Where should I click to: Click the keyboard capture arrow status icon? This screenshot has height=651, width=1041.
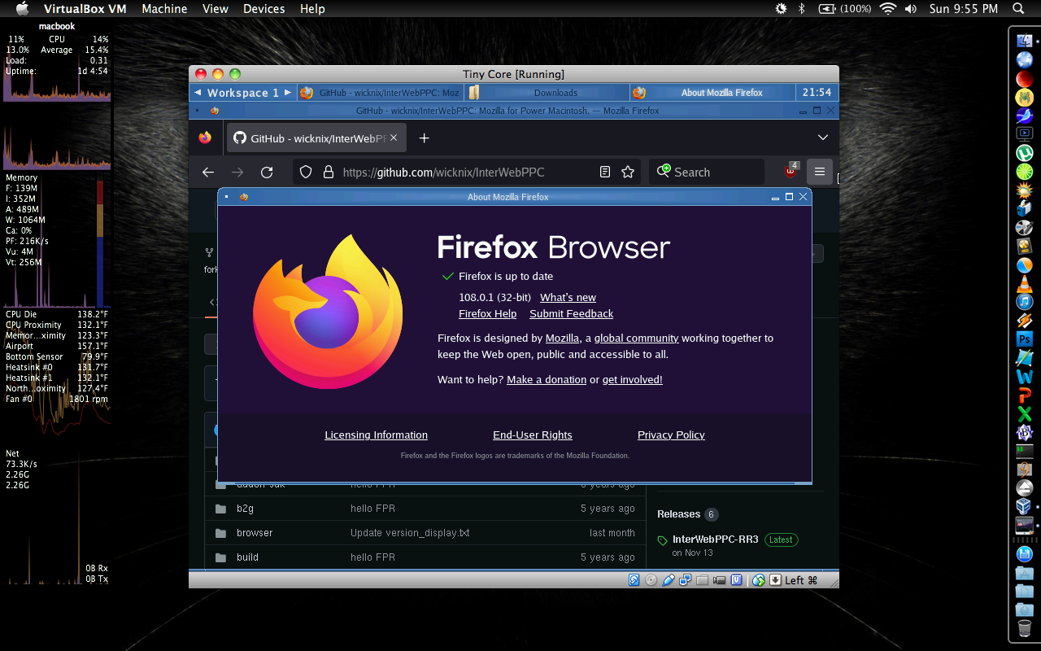click(775, 580)
